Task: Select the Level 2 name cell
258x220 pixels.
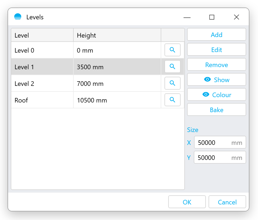Action: click(42, 83)
